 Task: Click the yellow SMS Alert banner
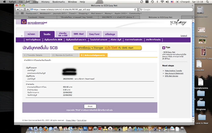(x=107, y=48)
